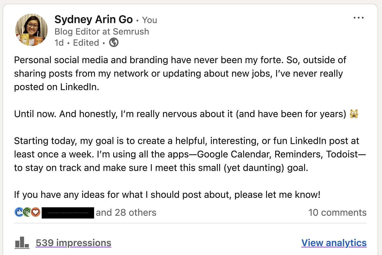Click the 'You' badge next to the name

click(x=150, y=20)
